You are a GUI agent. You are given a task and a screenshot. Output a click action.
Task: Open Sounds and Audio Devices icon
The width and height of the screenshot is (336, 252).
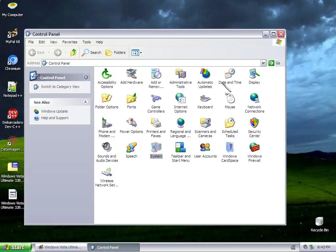[107, 152]
